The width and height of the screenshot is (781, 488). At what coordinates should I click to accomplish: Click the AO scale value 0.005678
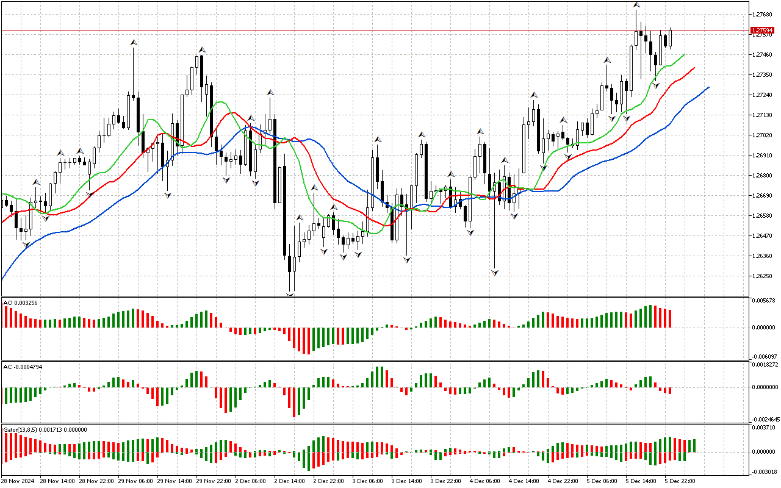764,301
